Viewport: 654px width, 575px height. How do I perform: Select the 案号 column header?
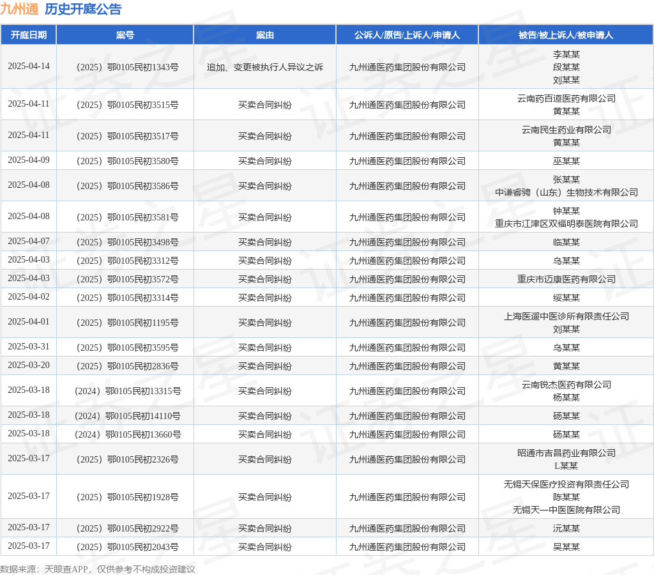click(125, 35)
